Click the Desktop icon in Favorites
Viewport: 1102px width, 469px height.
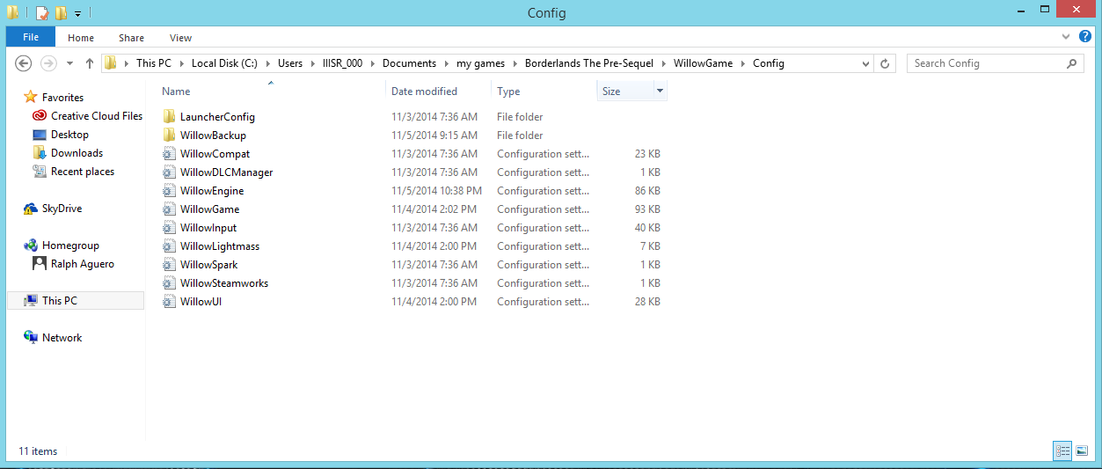coord(40,135)
